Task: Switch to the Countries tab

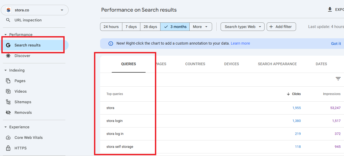Action: (x=195, y=64)
